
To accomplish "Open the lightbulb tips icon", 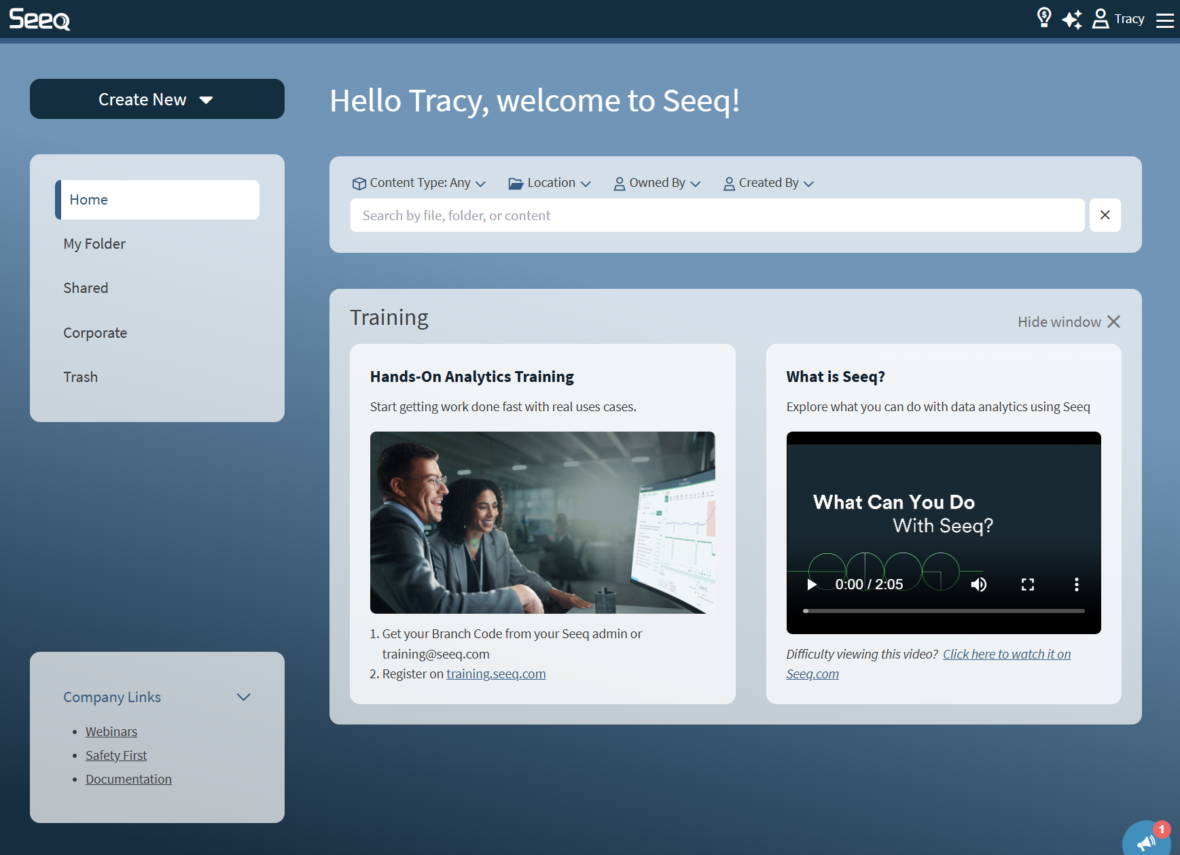I will (x=1044, y=18).
